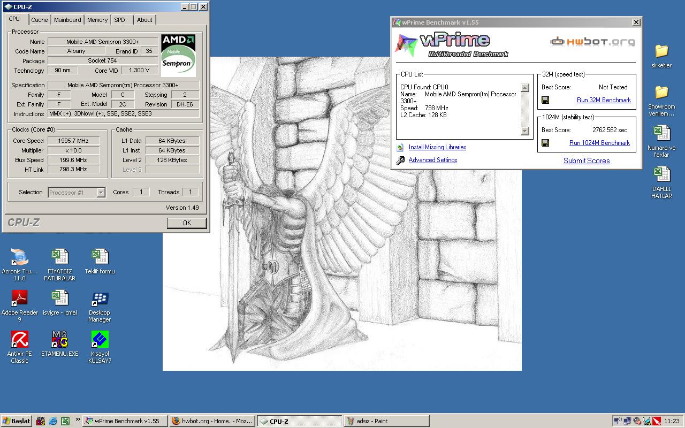
Task: Open the sirketler folder on desktop
Action: [x=661, y=51]
